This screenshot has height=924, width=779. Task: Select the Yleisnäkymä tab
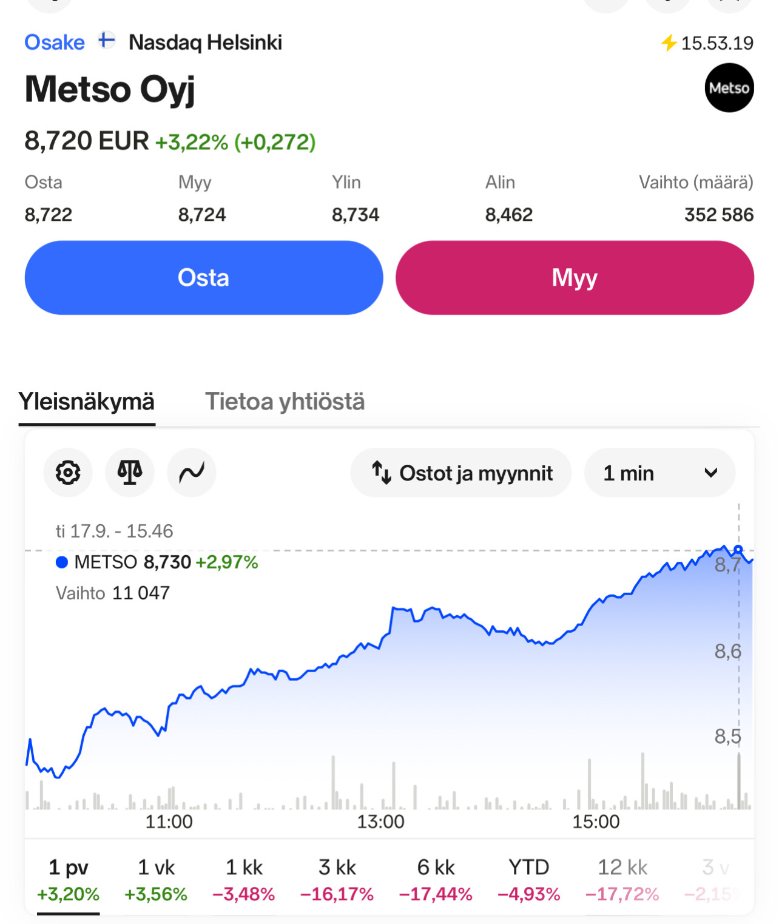point(87,402)
